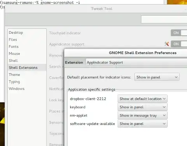Open Appindicator support preferences wrench icon

coord(167,44)
